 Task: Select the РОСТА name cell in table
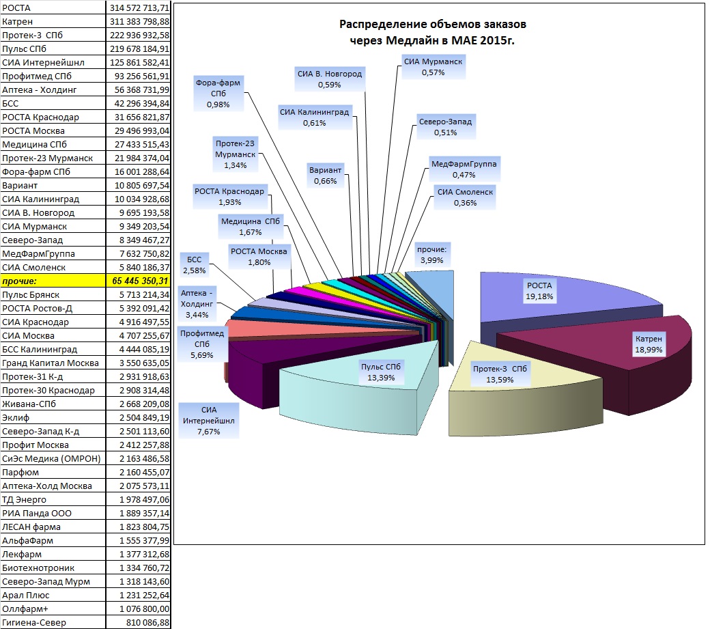click(53, 8)
